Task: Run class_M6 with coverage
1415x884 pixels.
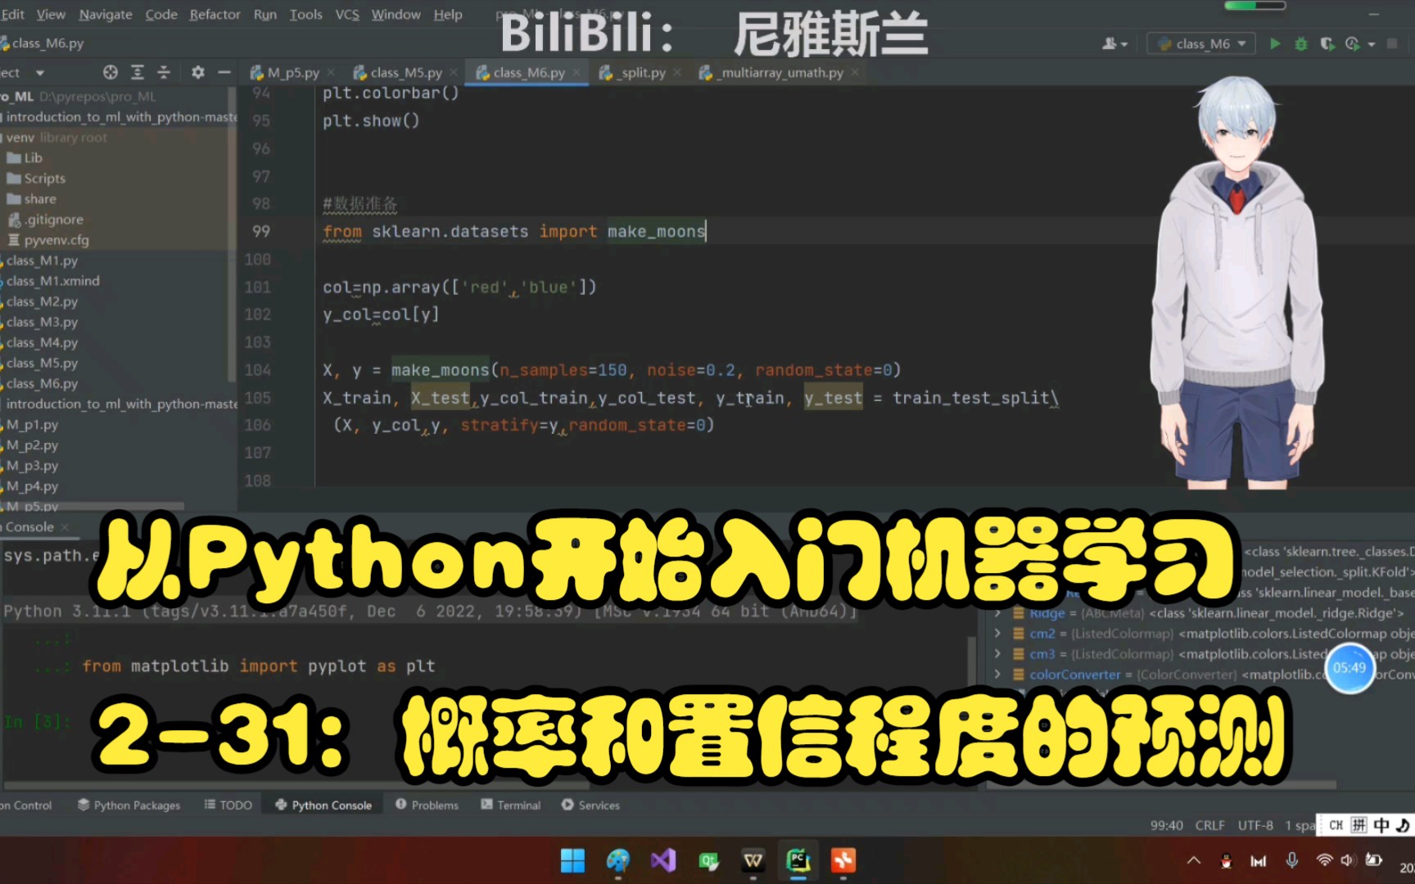Action: [x=1327, y=43]
